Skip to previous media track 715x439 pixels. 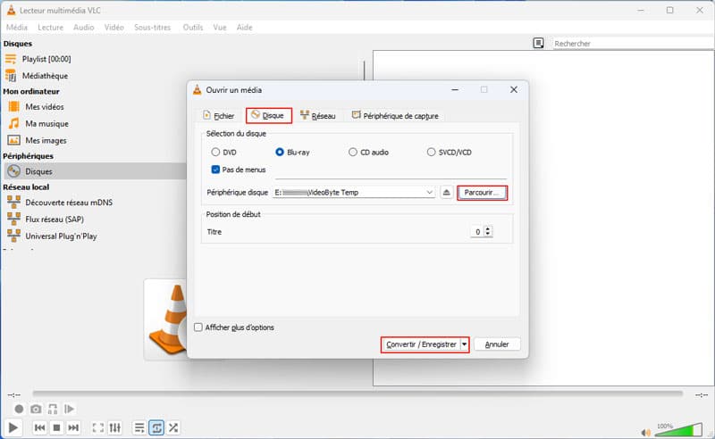pyautogui.click(x=39, y=427)
